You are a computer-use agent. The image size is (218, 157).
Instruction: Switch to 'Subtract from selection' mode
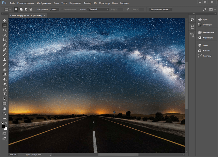pyautogui.click(x=26, y=10)
